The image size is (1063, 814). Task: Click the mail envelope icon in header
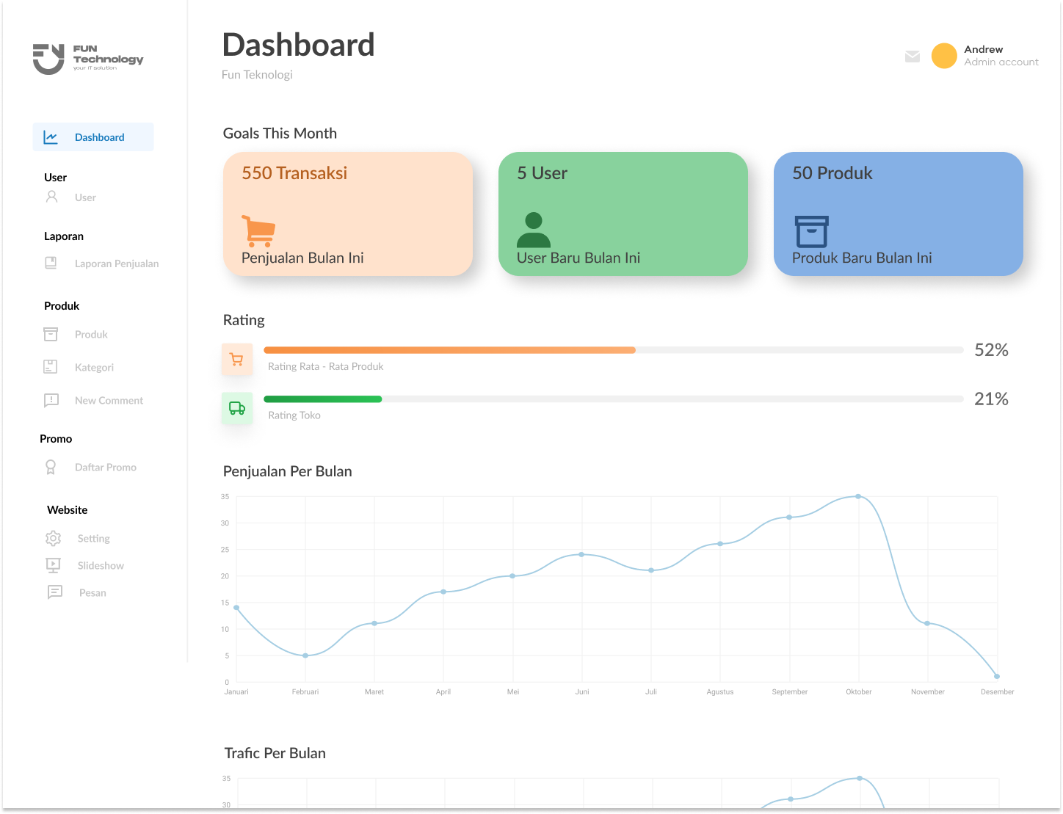pyautogui.click(x=913, y=57)
